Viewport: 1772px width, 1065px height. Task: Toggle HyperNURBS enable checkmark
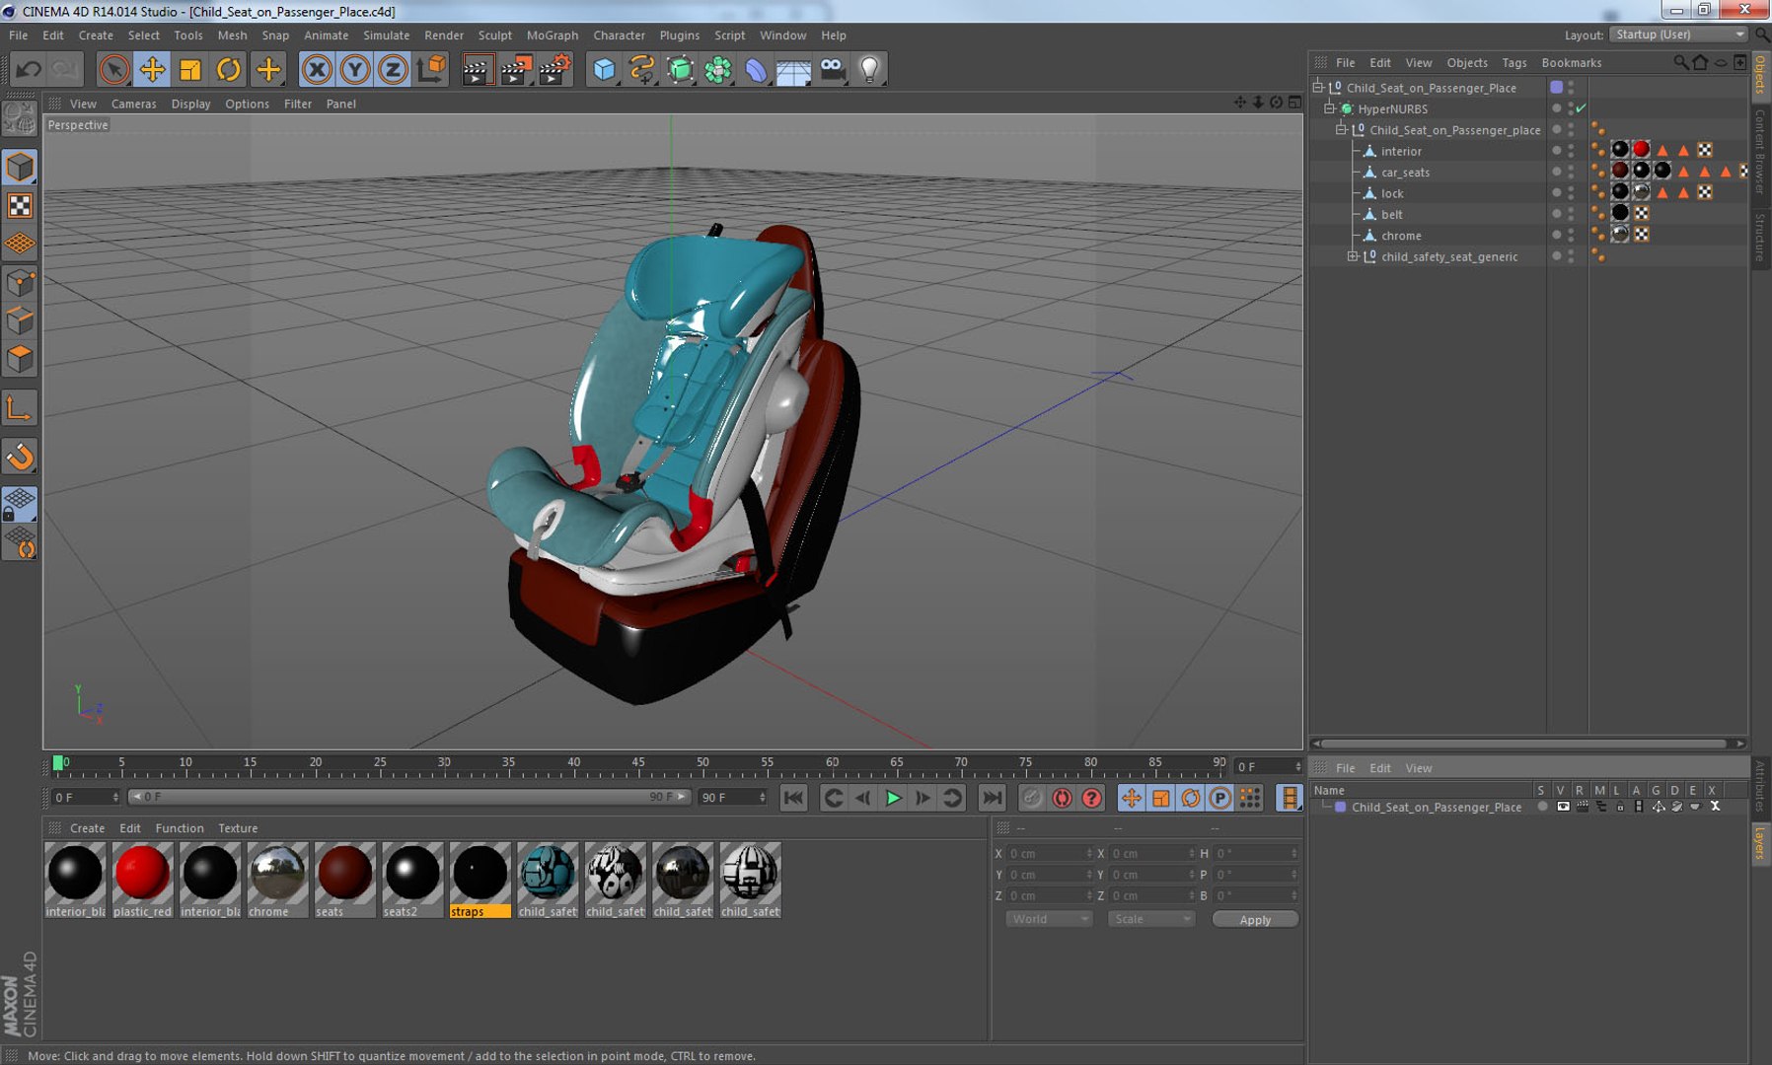point(1582,108)
